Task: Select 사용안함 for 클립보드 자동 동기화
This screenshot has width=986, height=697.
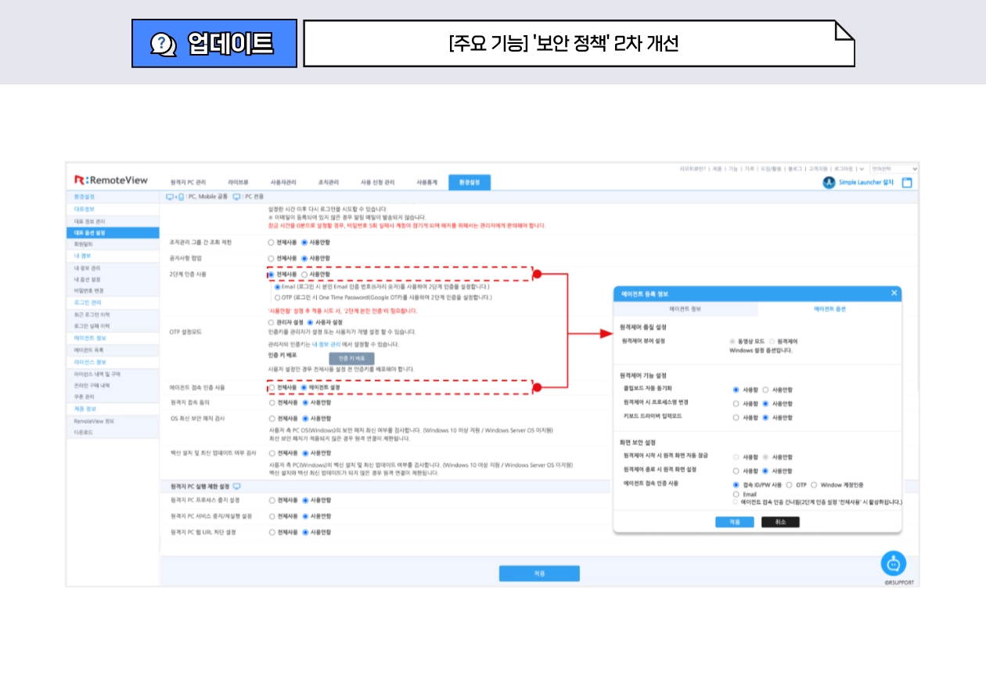Action: [x=765, y=389]
